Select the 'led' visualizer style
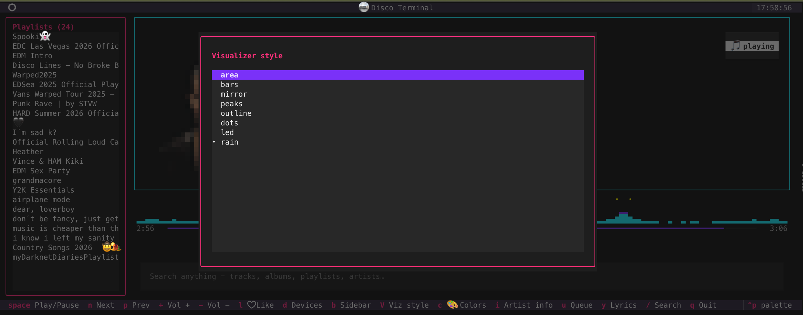Image resolution: width=803 pixels, height=315 pixels. [x=397, y=132]
